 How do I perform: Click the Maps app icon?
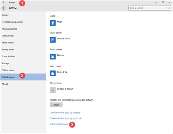point(53,23)
